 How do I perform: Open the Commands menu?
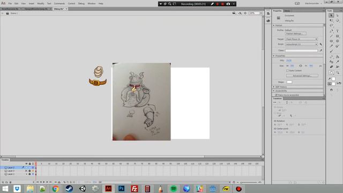[59, 4]
